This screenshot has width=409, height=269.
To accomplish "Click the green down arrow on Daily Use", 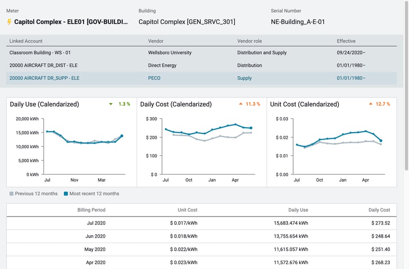I will point(111,104).
